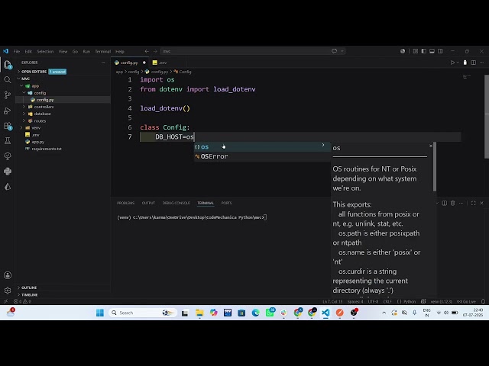Maximize the terminal panel size
Viewport: 489px width, 366px height.
pyautogui.click(x=474, y=203)
